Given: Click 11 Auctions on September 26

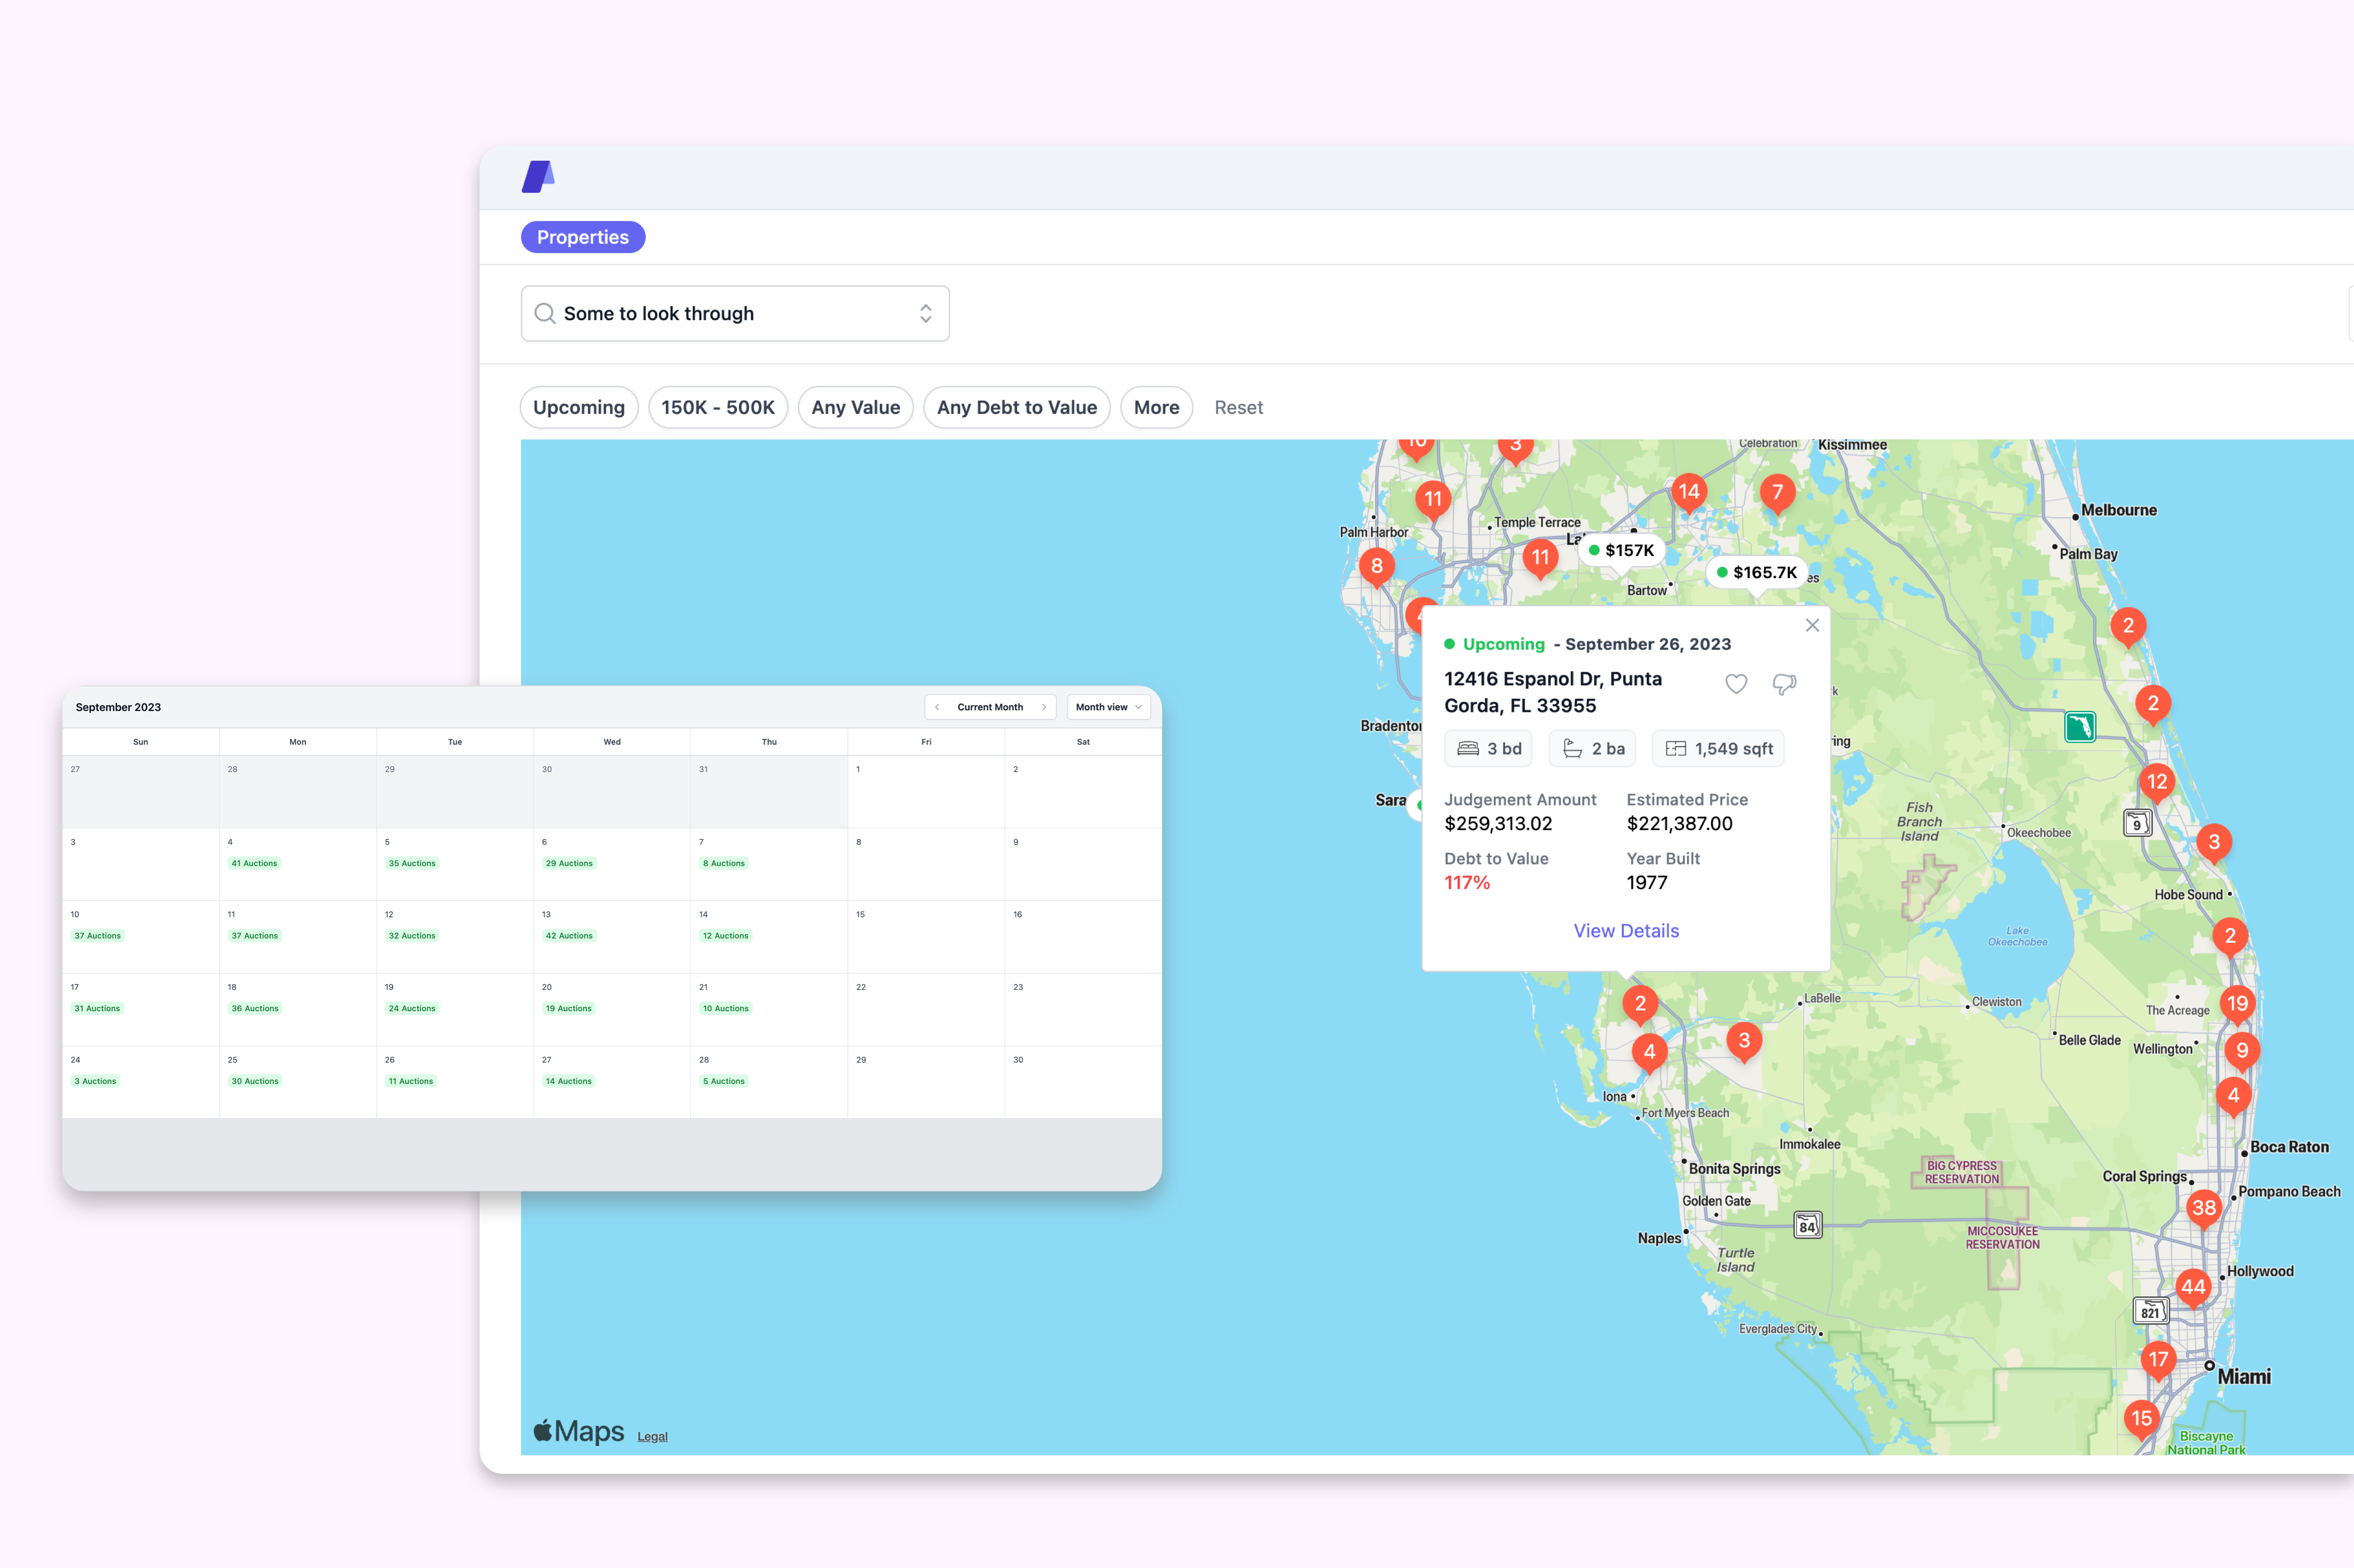Looking at the screenshot, I should point(410,1081).
